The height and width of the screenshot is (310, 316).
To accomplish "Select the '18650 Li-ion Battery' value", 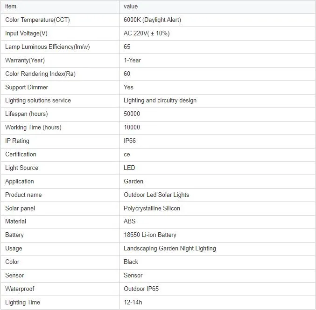I will (150, 235).
